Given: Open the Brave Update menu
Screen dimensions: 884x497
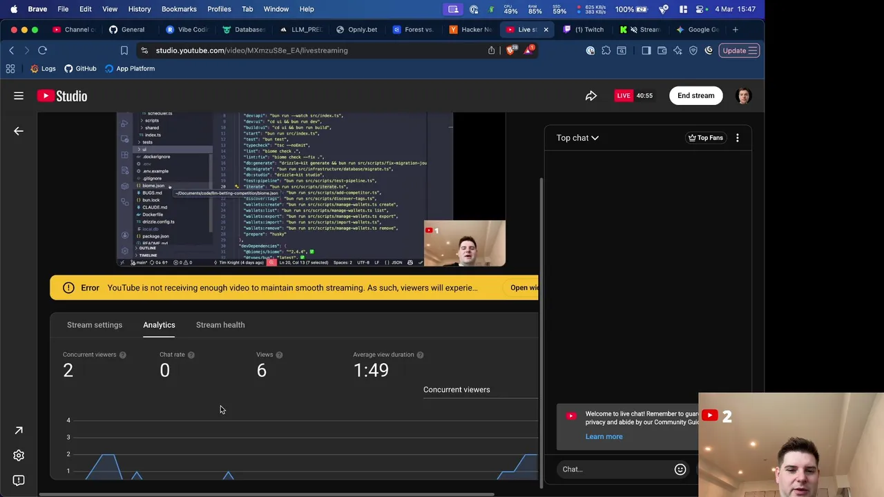Looking at the screenshot, I should 739,50.
